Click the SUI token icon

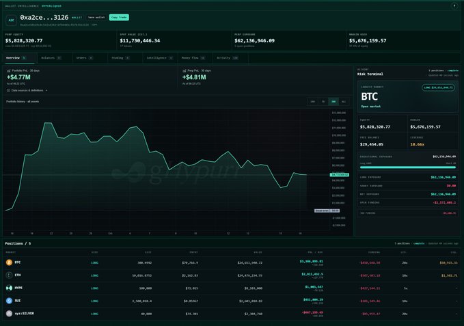9,301
